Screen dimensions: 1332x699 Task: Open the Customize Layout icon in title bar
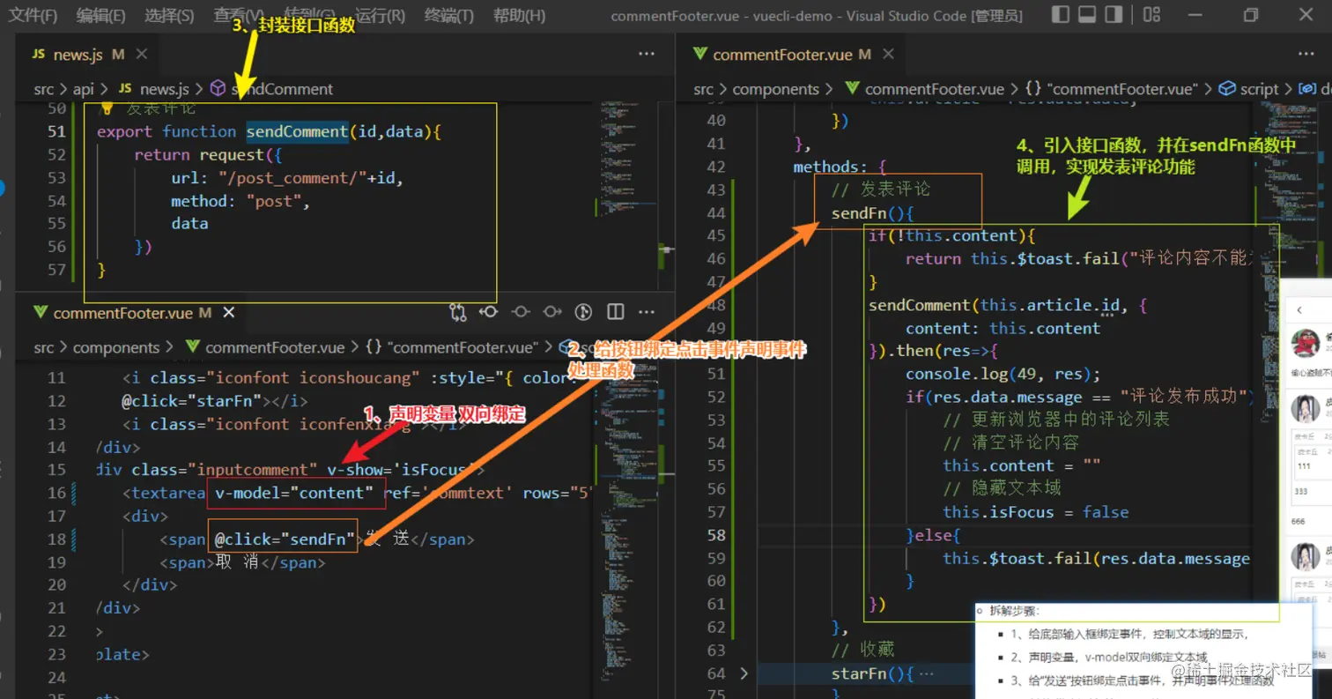[1151, 15]
